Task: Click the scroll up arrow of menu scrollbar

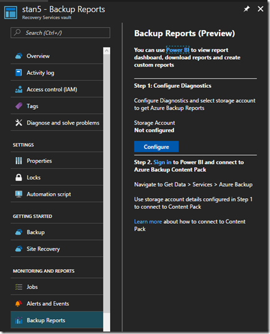Action: pyautogui.click(x=107, y=50)
